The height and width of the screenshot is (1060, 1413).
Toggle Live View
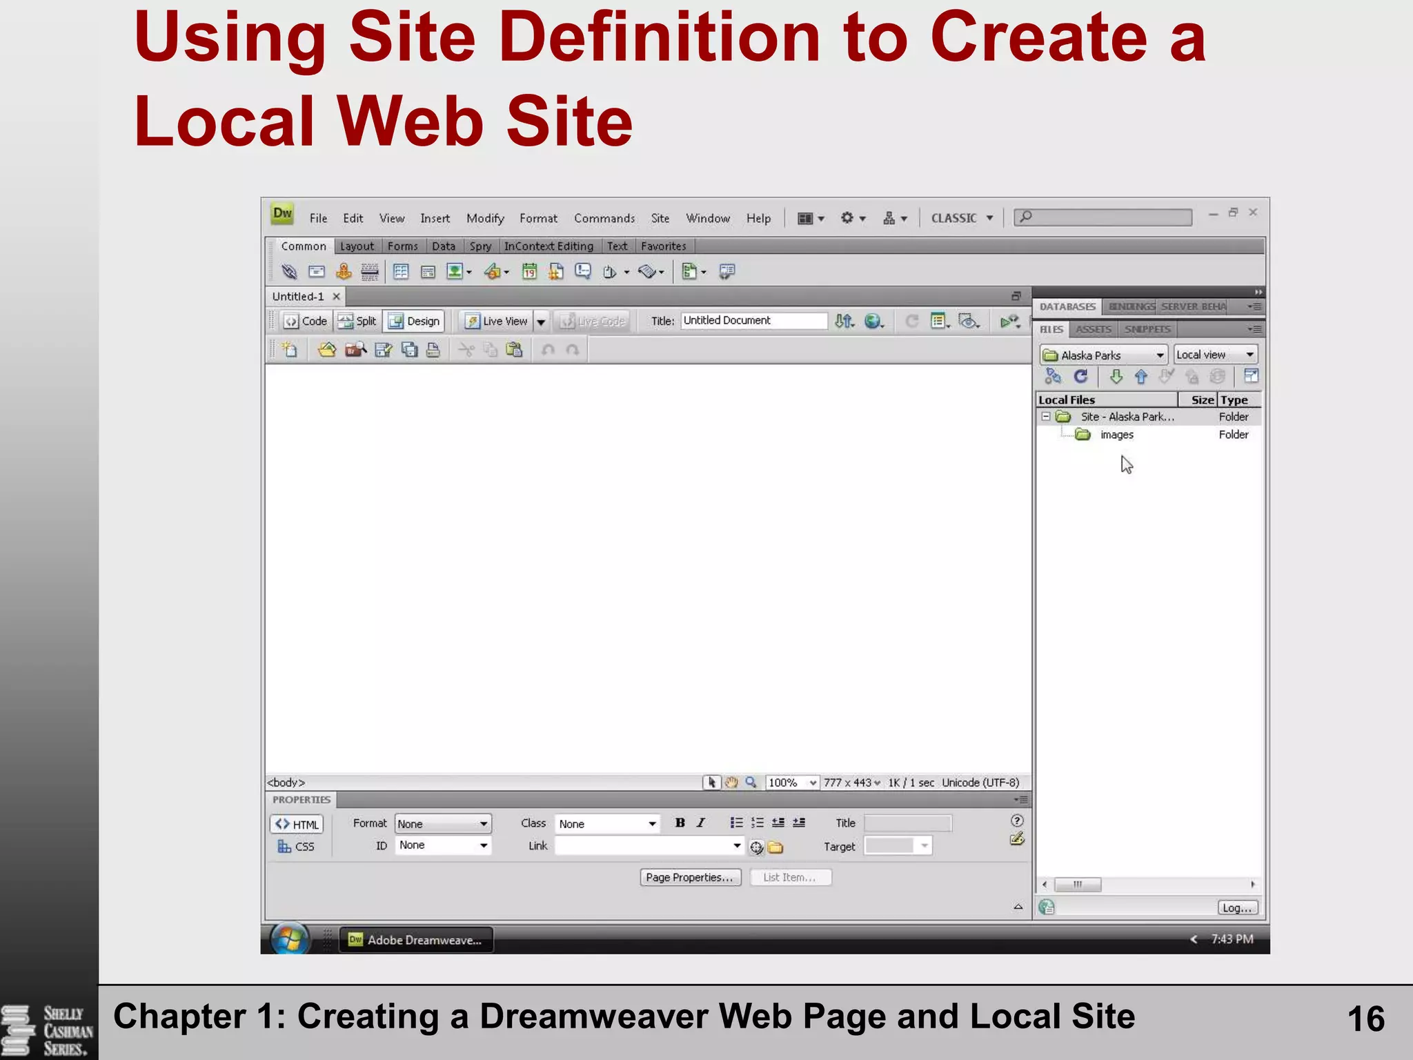497,322
